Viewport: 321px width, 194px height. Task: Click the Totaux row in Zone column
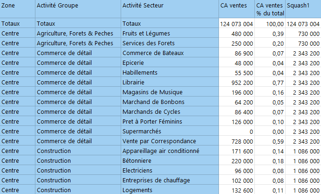tap(17, 24)
